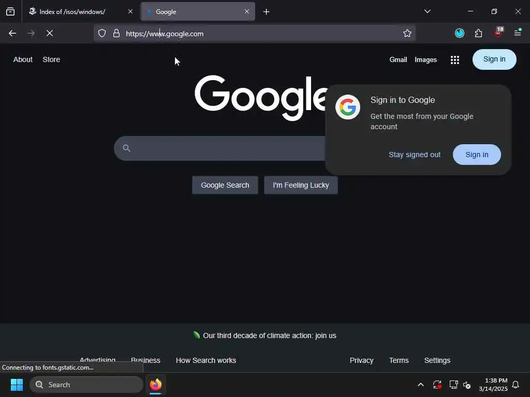This screenshot has width=530, height=397.
Task: Open the sync update tray icon
Action: (437, 385)
